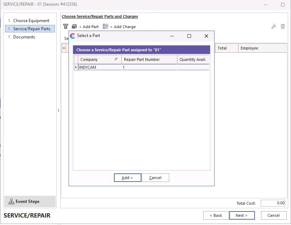Screen dimensions: 291x225
Task: Go back with the < Back button
Action: tap(216, 215)
